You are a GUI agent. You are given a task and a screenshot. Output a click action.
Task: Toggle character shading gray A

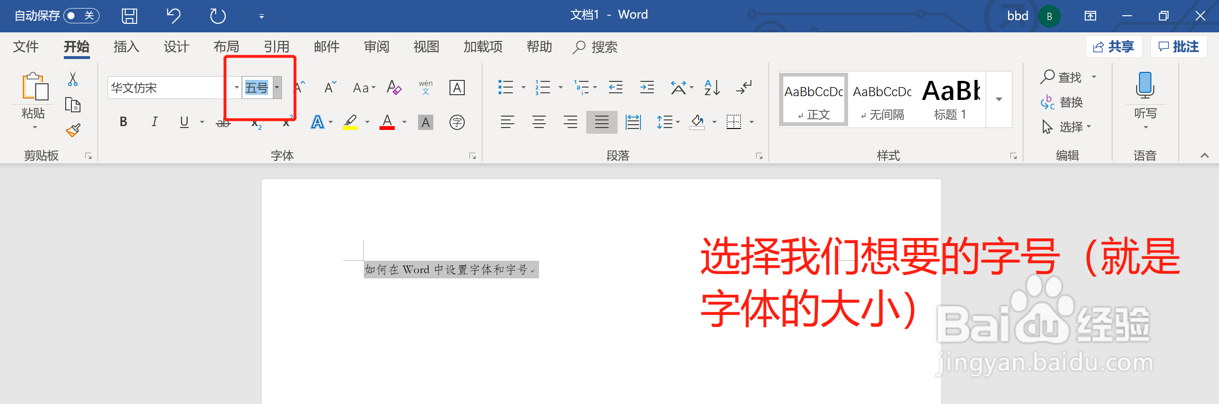pos(426,122)
